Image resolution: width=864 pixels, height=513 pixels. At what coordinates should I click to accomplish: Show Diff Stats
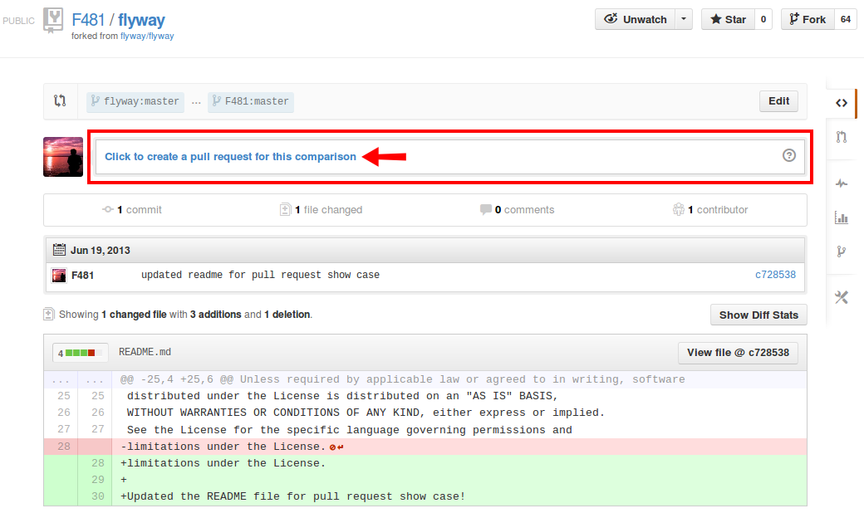click(x=758, y=315)
